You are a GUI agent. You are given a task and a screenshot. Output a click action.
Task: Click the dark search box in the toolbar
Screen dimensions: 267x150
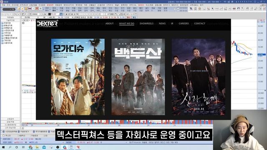(9, 9)
